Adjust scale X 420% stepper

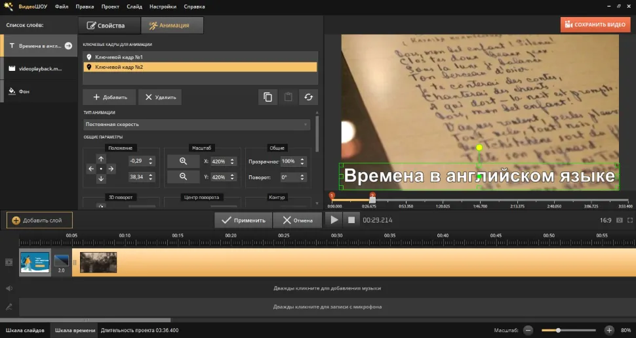coord(232,161)
